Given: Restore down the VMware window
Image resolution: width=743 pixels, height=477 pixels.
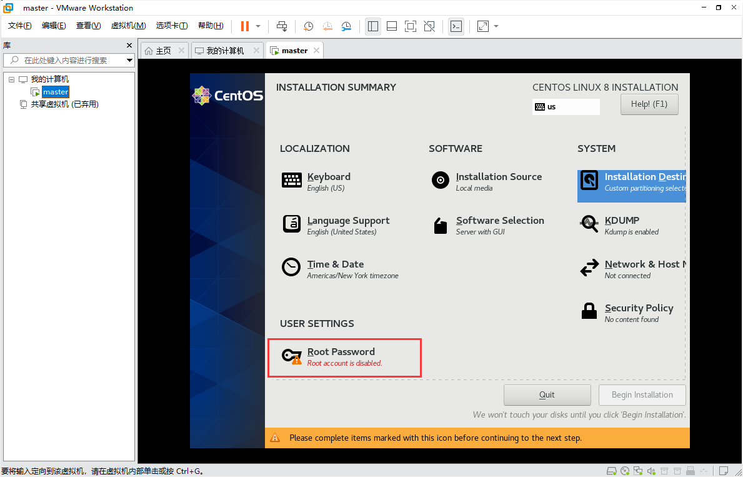Looking at the screenshot, I should click(x=719, y=8).
